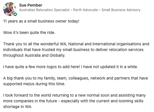Click the line starting 'I look forward to the world'
The height and width of the screenshot is (112, 154).
click(x=74, y=95)
